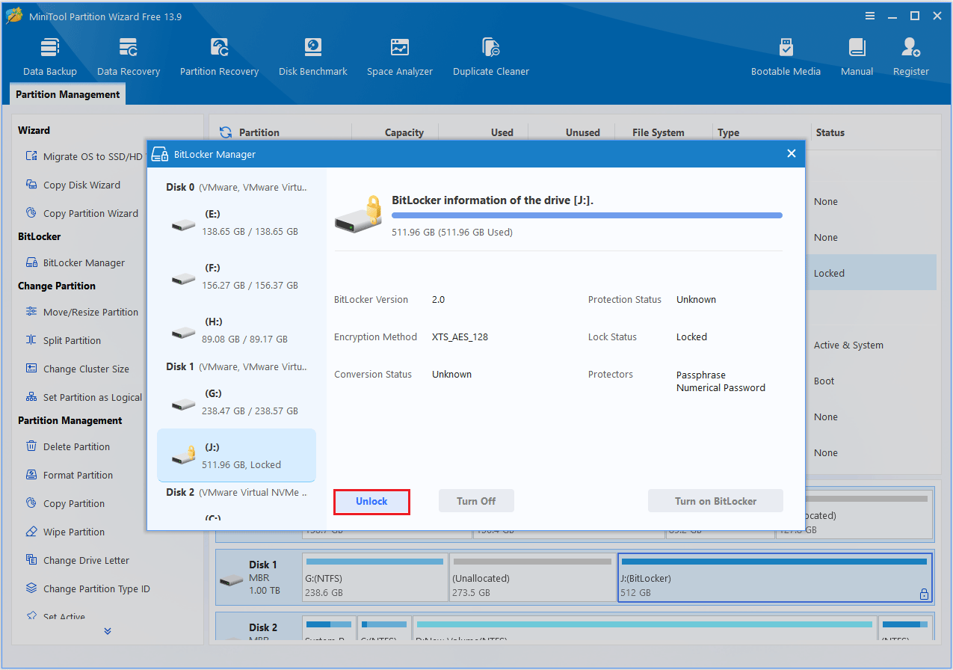The image size is (953, 670).
Task: Click the Boot status cell
Action: coord(824,381)
